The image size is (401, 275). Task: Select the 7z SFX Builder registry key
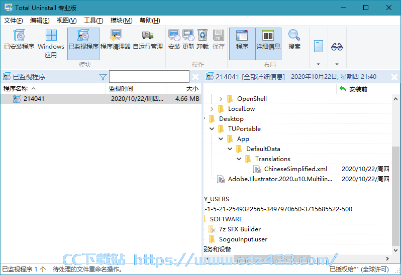pos(240,229)
